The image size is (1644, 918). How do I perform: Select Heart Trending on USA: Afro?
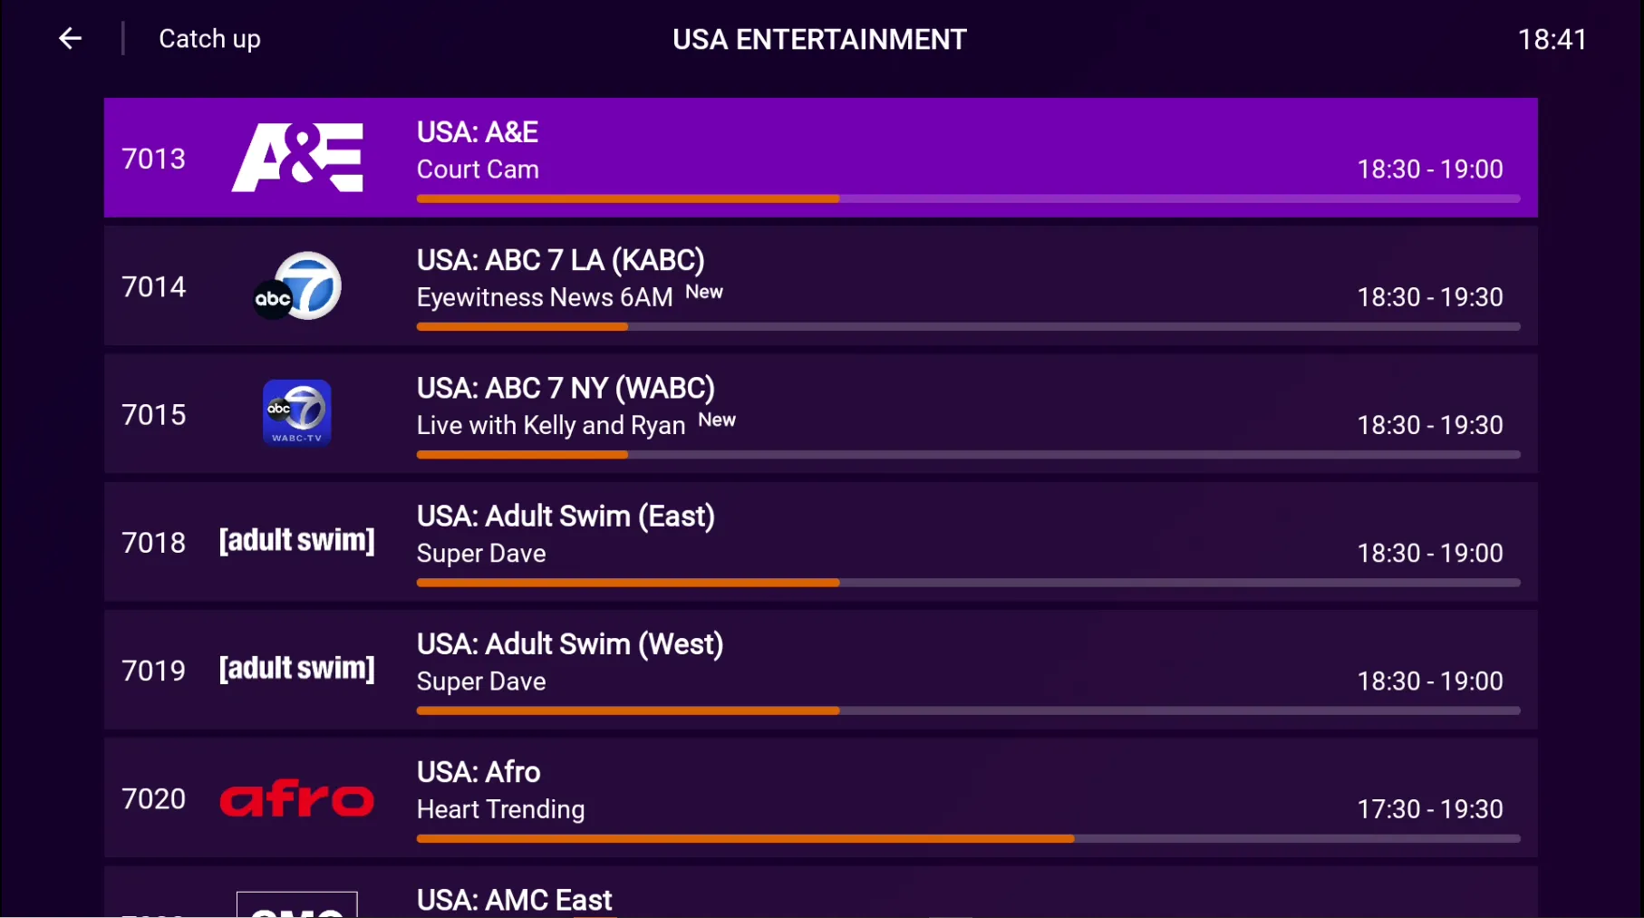(x=500, y=809)
